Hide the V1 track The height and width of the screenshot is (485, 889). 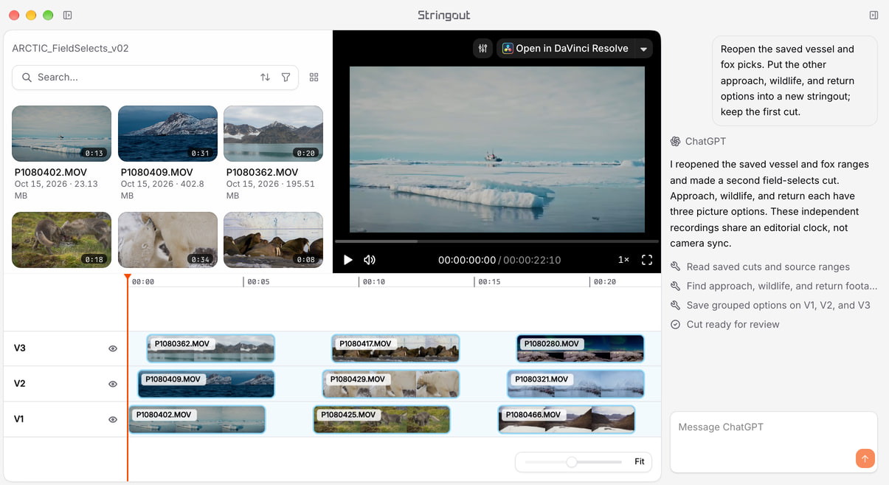point(113,419)
